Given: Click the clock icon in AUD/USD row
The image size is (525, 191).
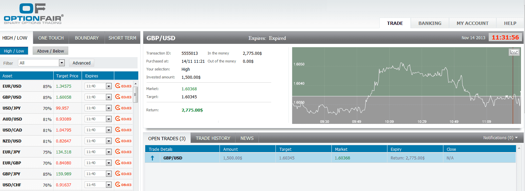Looking at the screenshot, I should 118,119.
